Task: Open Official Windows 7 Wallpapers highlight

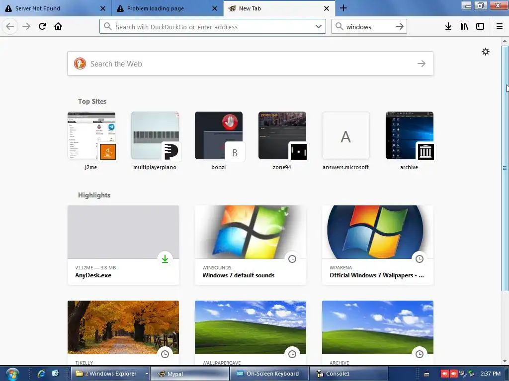Action: click(378, 245)
